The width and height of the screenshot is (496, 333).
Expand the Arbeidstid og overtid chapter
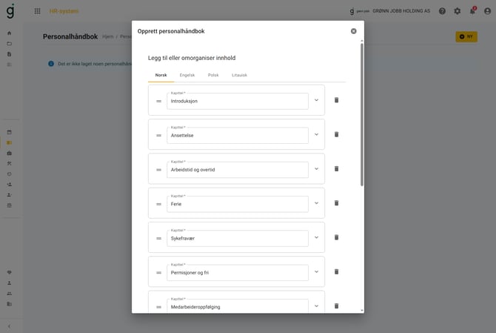pos(316,169)
